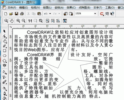Screen dimensions: 124x100
Task: Select the Shape node-edit tool
Action: point(5,36)
